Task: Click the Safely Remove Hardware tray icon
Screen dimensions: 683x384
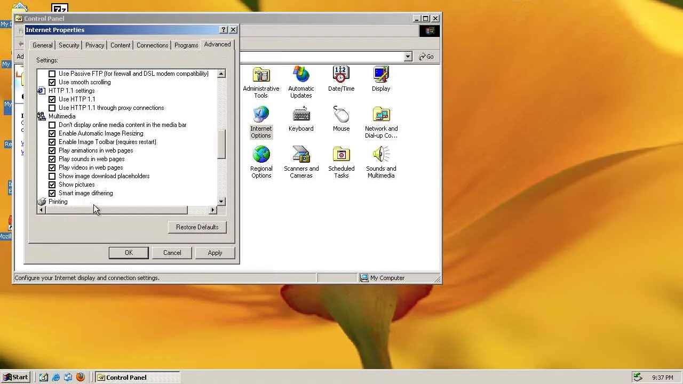Action: [x=638, y=378]
